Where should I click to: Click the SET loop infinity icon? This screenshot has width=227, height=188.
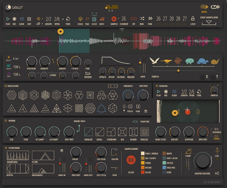tap(134, 19)
